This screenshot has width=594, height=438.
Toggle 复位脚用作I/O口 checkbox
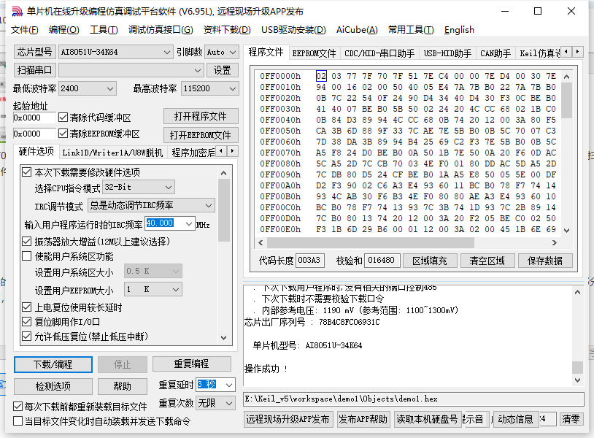pos(26,322)
